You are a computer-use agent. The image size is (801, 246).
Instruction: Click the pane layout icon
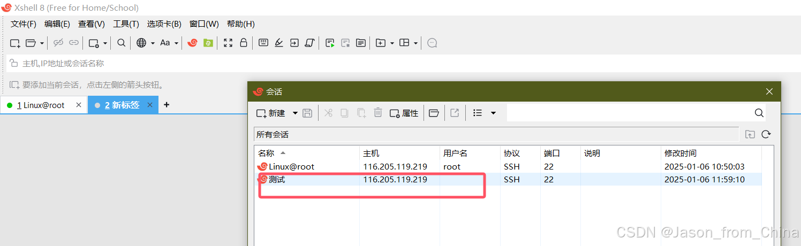[x=405, y=43]
